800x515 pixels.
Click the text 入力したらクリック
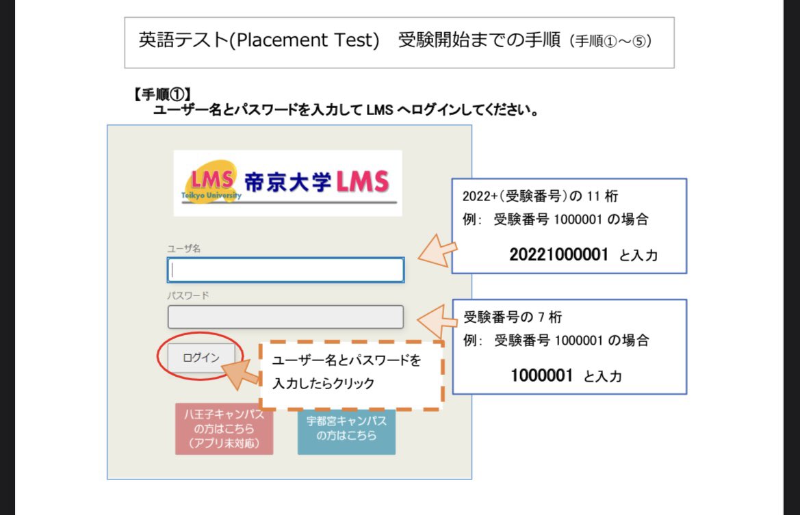[x=324, y=383]
